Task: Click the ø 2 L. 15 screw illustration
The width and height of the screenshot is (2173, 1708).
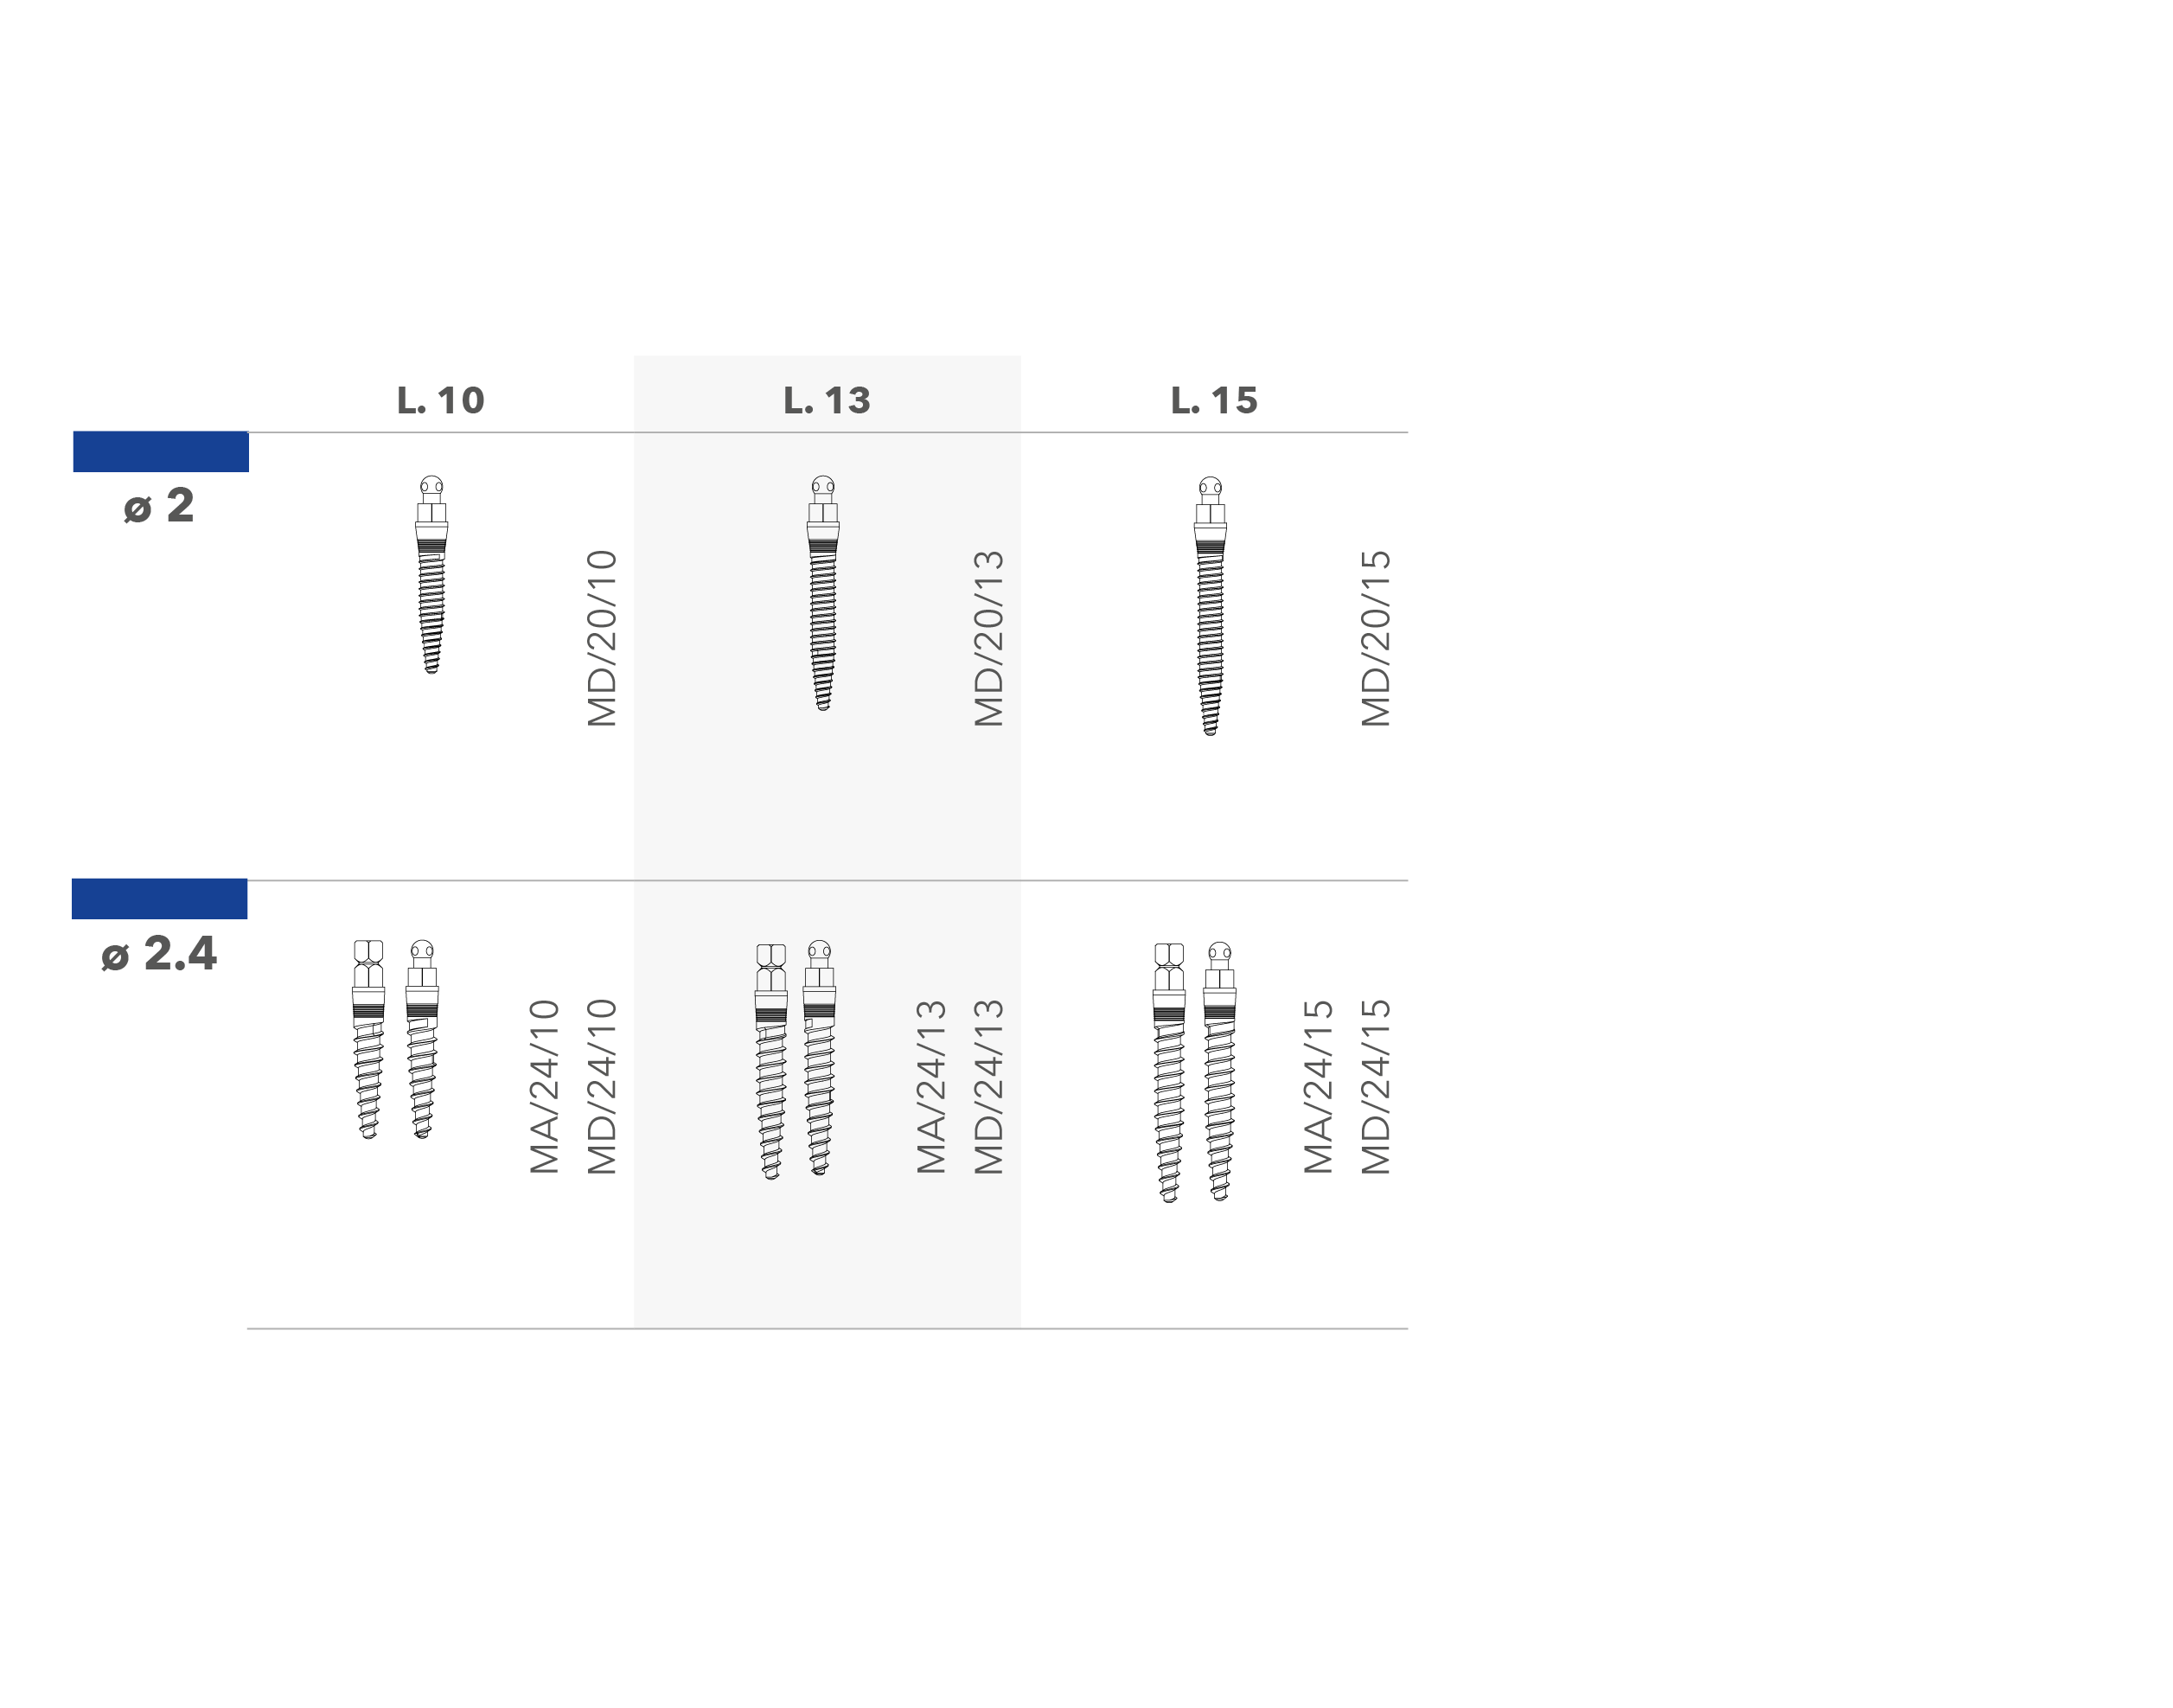Action: 1210,606
